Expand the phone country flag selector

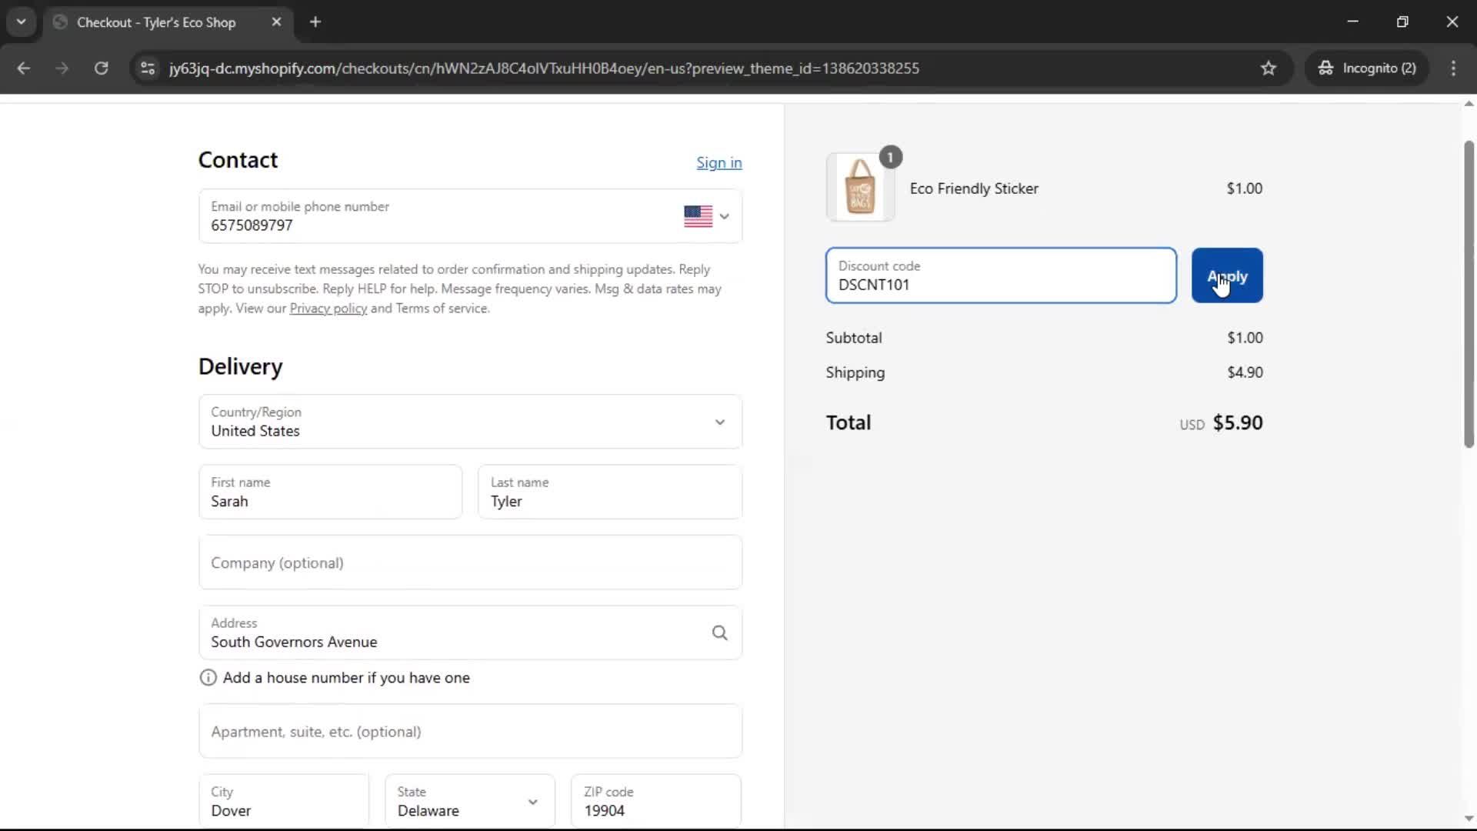[x=706, y=216]
